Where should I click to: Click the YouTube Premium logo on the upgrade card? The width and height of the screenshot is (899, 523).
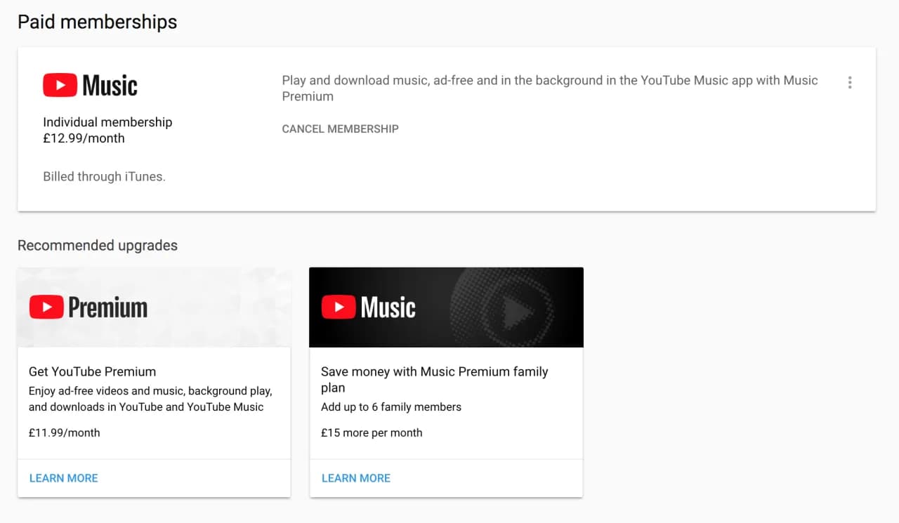(x=88, y=307)
